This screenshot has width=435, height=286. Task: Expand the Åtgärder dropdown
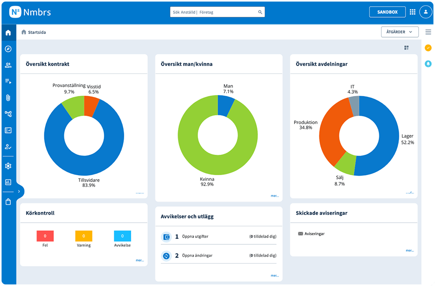coord(399,32)
